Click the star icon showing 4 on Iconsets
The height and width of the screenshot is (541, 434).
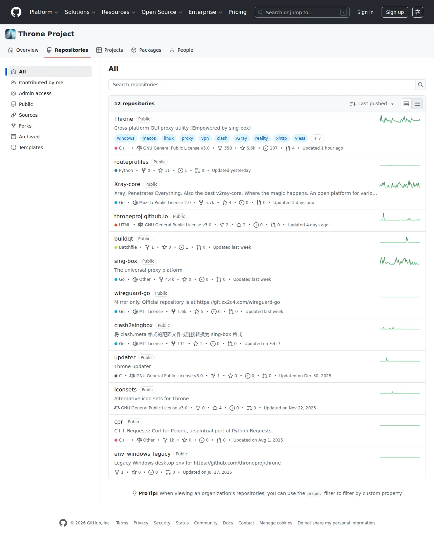tap(215, 408)
